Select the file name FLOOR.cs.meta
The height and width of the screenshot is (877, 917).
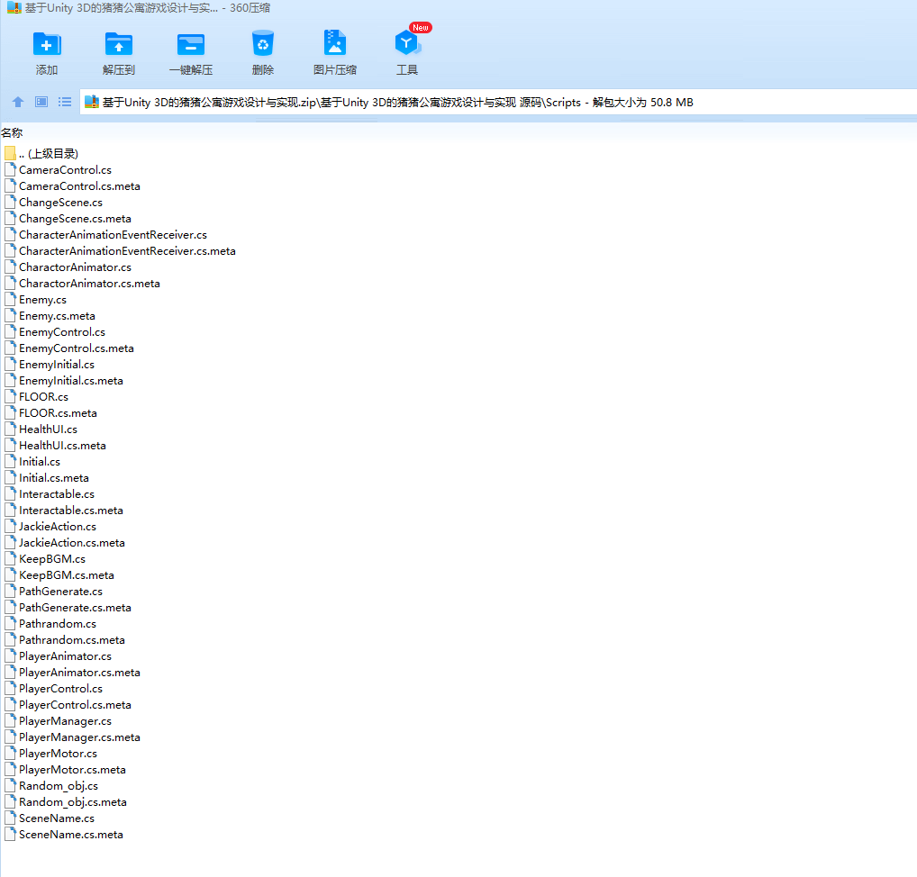(x=58, y=412)
